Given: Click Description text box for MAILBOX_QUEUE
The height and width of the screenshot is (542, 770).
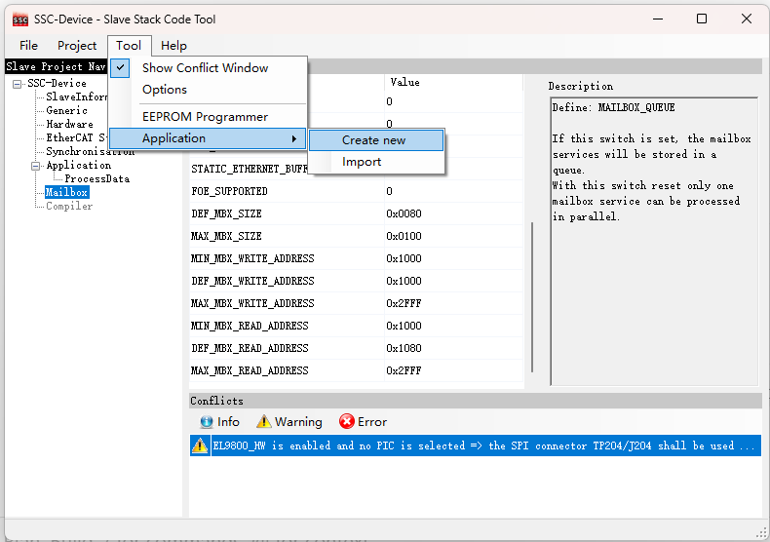Looking at the screenshot, I should tap(655, 242).
